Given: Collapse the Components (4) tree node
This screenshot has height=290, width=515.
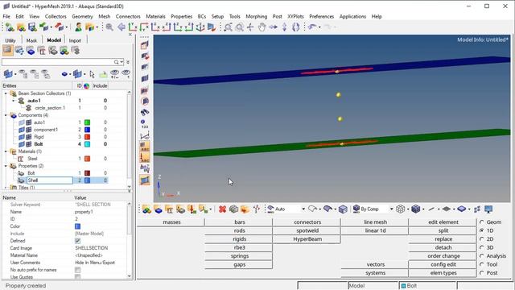Looking at the screenshot, I should click(6, 115).
